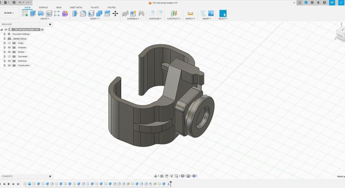Open the MODIFY menu label
The height and width of the screenshot is (188, 345).
[x=94, y=19]
